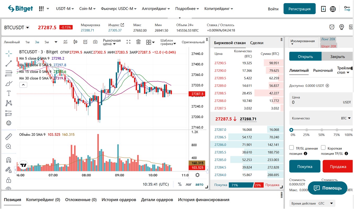This screenshot has height=209, width=354.
Task: Open the USDT-M dropdown menu
Action: click(x=65, y=9)
